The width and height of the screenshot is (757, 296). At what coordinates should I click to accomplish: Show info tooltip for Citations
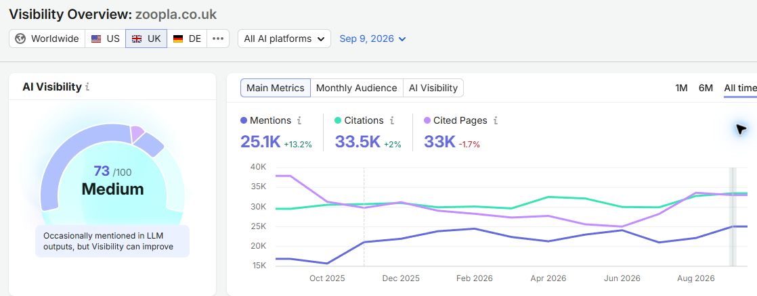click(x=392, y=120)
